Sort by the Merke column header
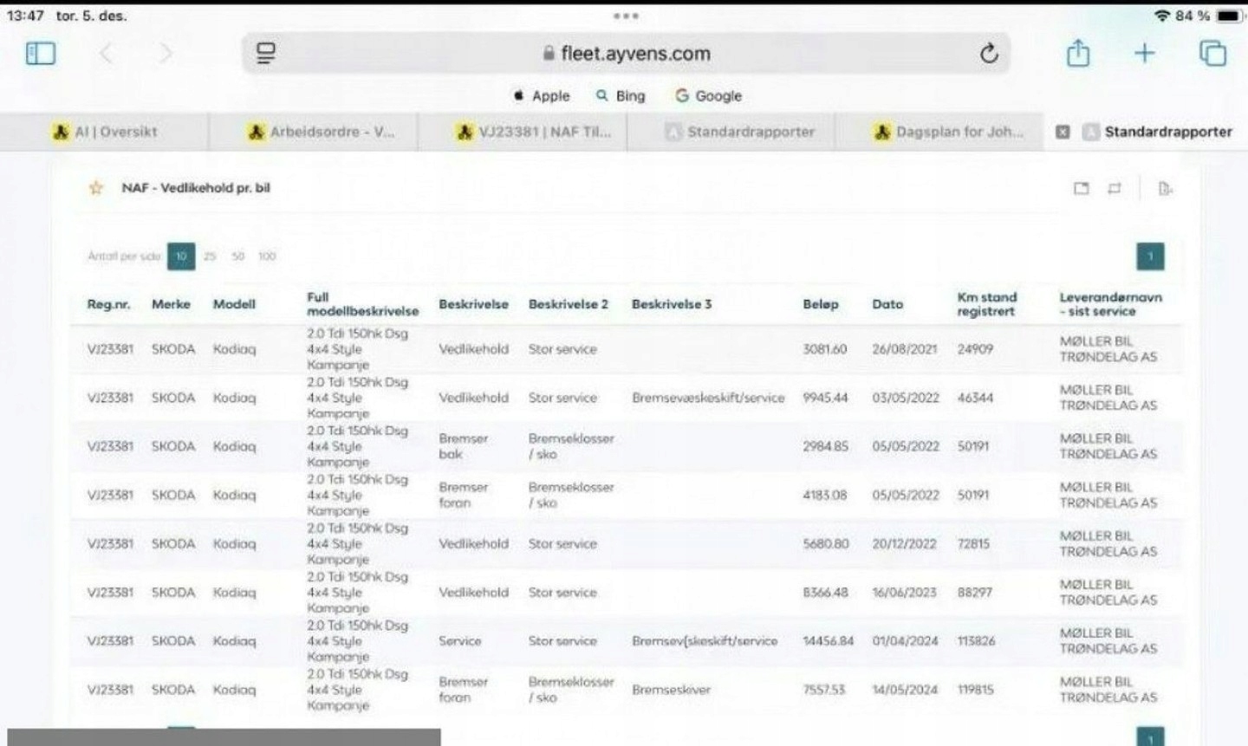This screenshot has width=1248, height=746. point(171,304)
